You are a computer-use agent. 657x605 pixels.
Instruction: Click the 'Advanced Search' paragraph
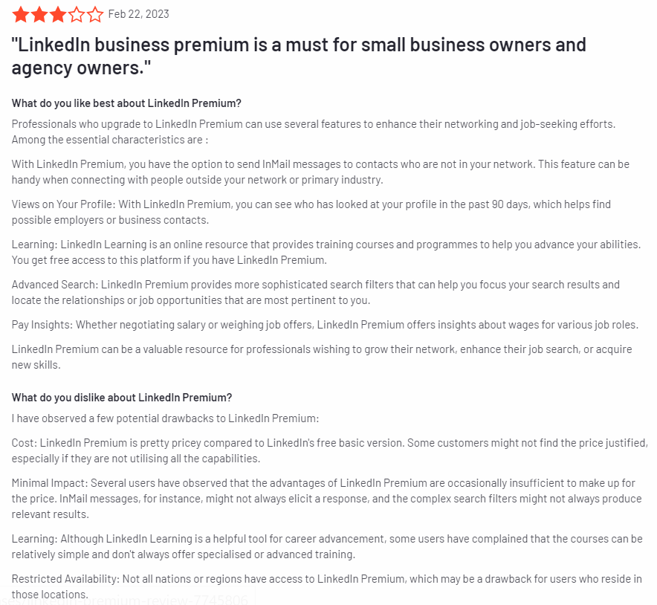(x=316, y=292)
